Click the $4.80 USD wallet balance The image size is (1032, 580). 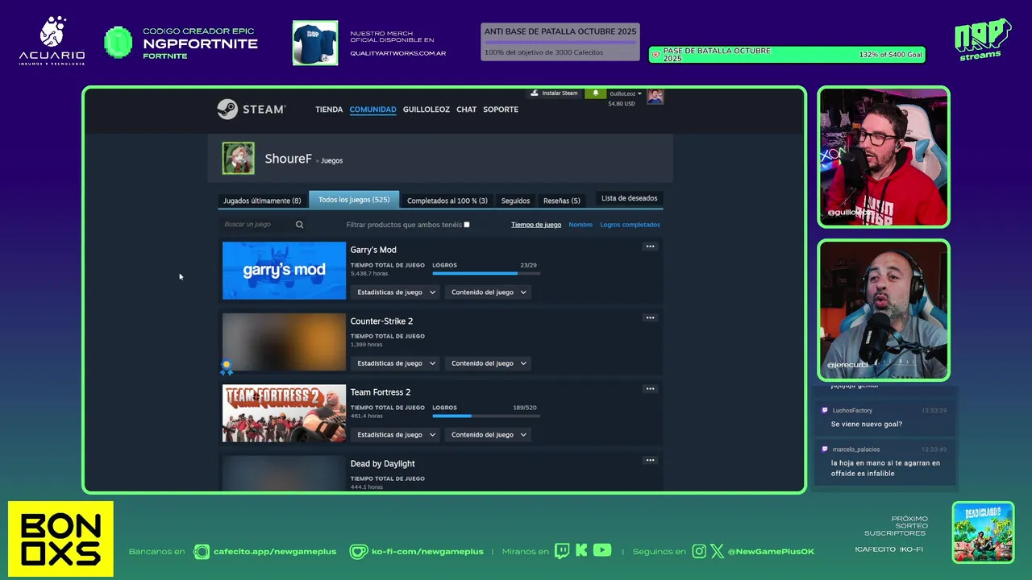[622, 103]
